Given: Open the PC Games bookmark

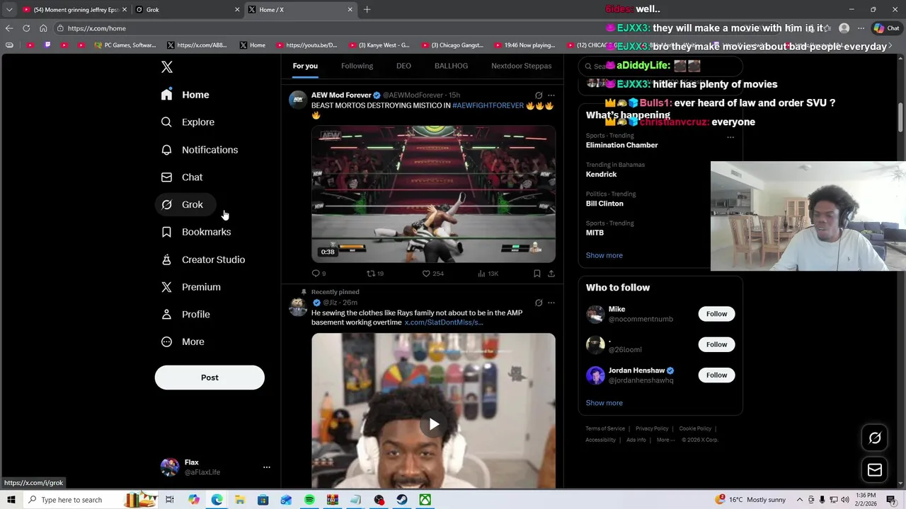Looking at the screenshot, I should point(125,45).
